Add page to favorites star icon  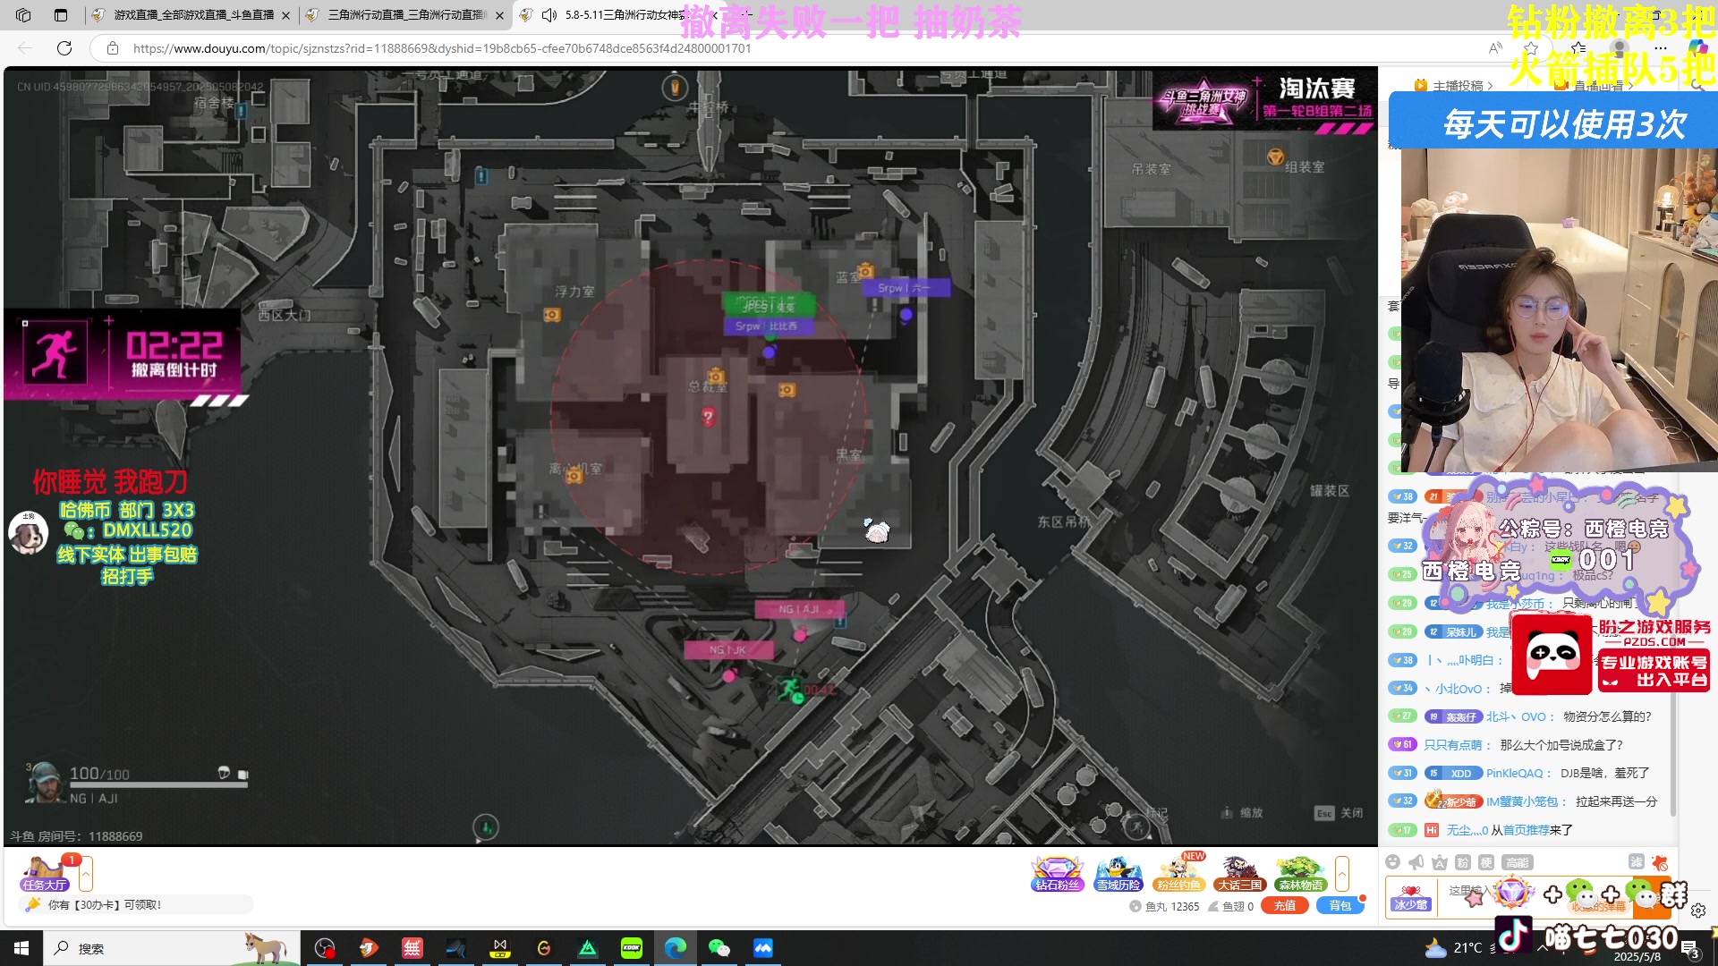coord(1531,48)
